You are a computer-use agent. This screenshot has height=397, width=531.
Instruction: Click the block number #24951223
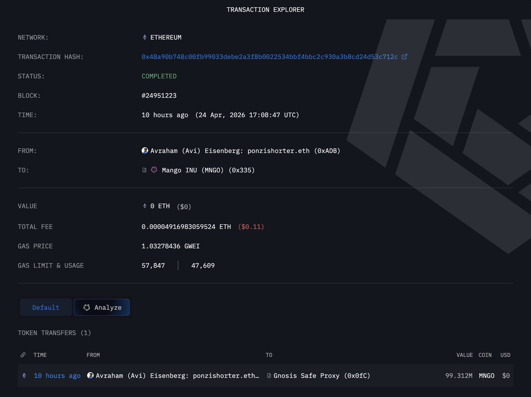coord(159,96)
